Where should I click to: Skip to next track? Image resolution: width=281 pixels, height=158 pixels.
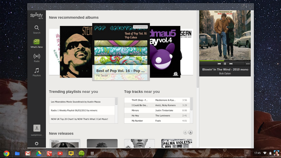pyautogui.click(x=231, y=64)
